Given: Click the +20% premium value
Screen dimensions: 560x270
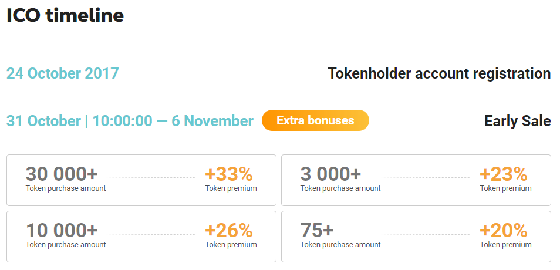Looking at the screenshot, I should coord(503,230).
